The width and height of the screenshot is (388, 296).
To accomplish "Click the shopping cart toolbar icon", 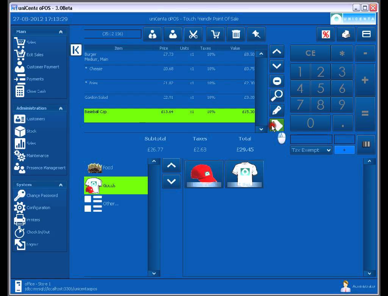I will pyautogui.click(x=215, y=34).
